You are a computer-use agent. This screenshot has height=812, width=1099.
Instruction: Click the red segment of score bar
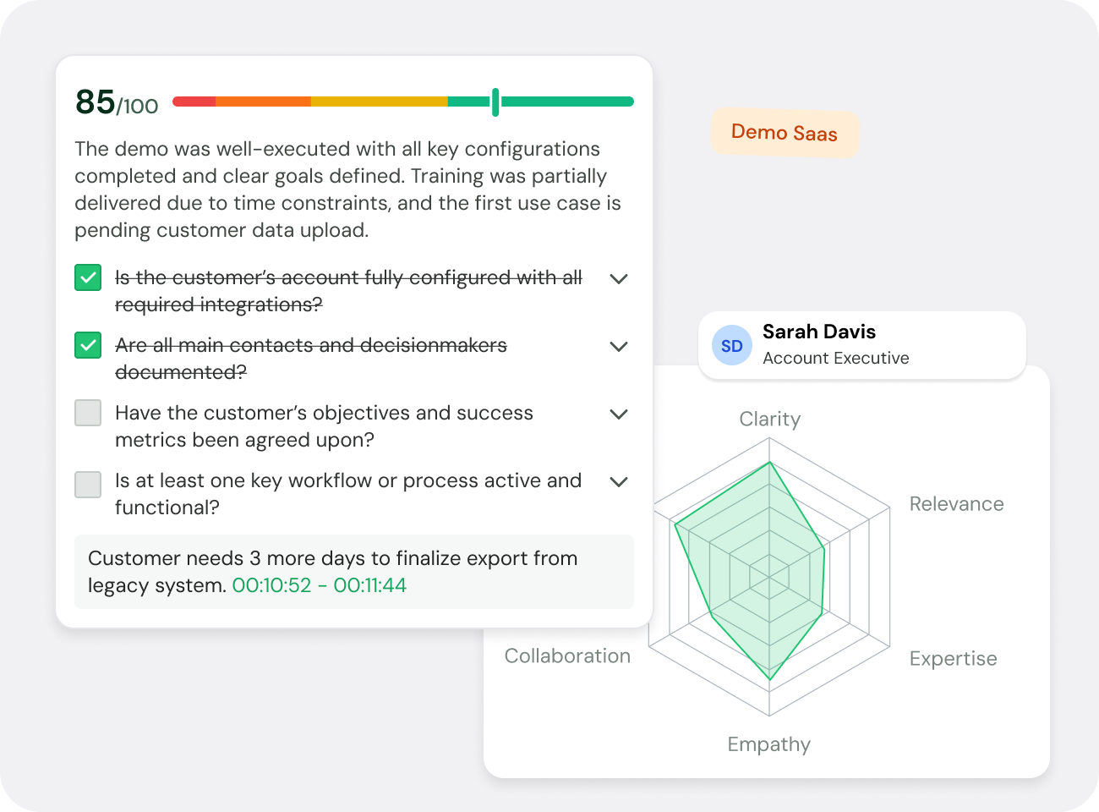194,101
